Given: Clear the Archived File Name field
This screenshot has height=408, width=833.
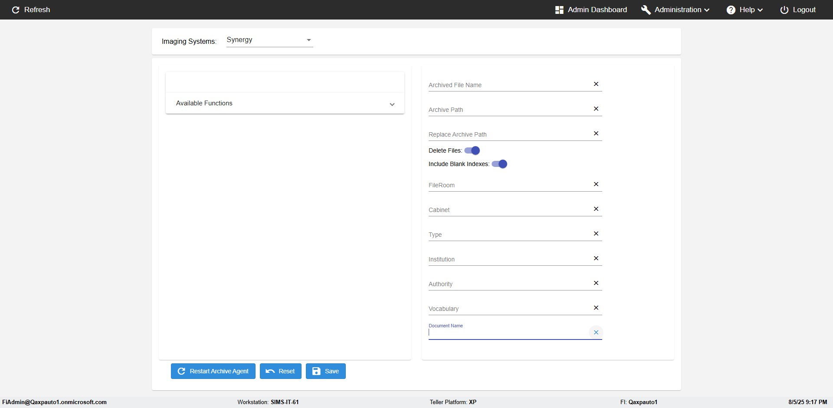Looking at the screenshot, I should tap(596, 84).
